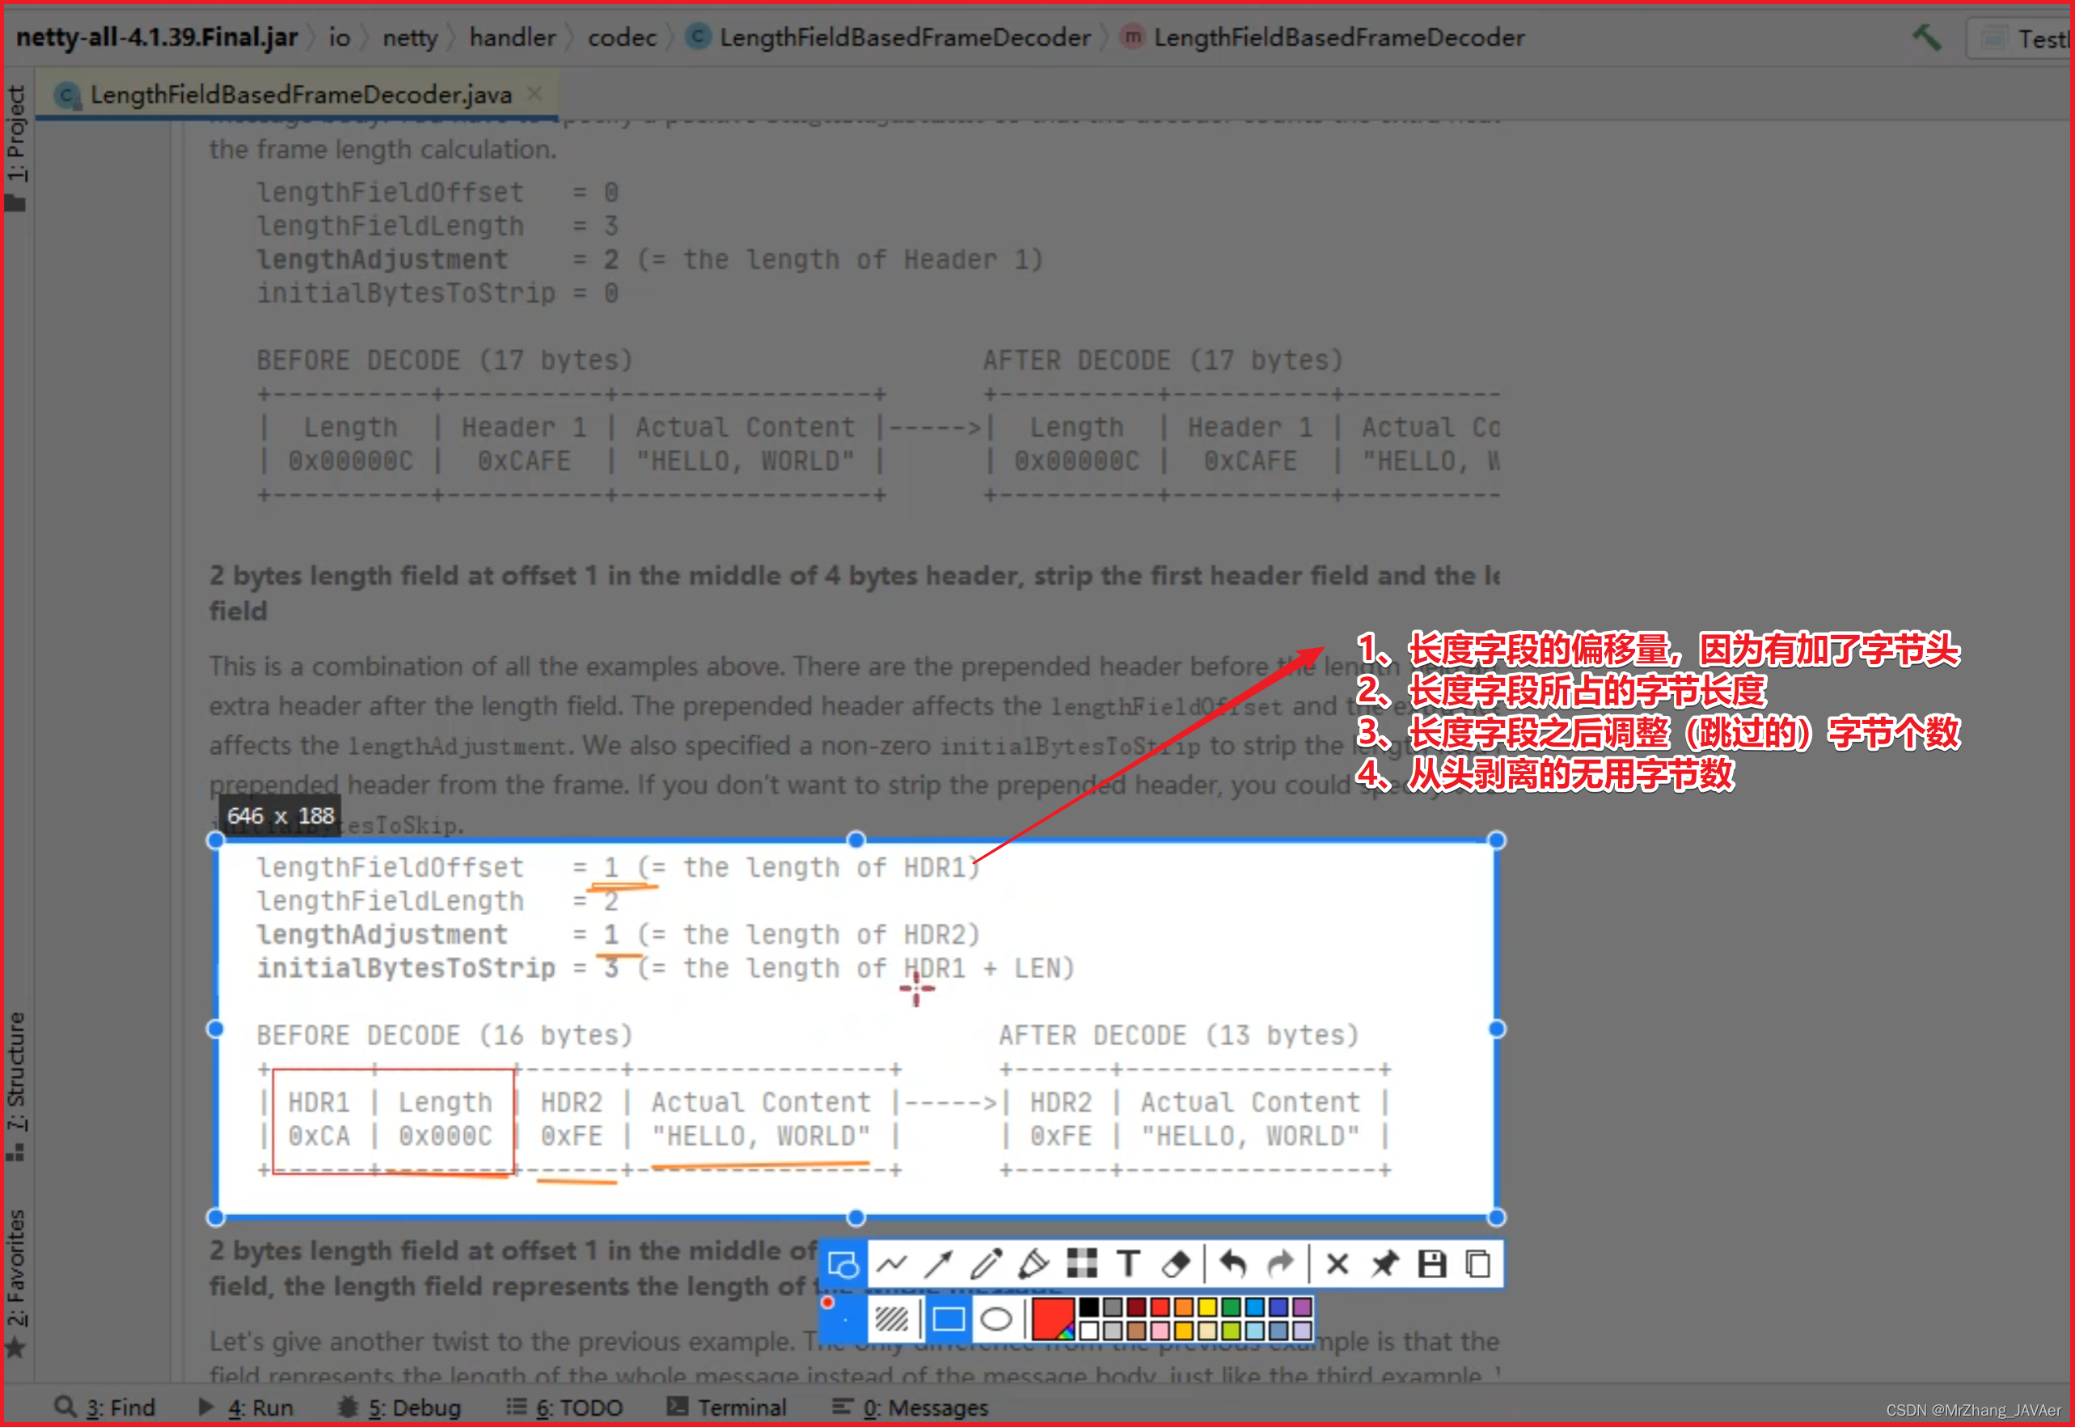Pick the purple color swatch
2075x1427 pixels.
coord(1302,1307)
